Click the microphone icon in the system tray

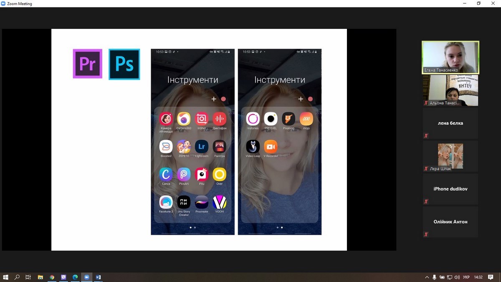click(434, 277)
